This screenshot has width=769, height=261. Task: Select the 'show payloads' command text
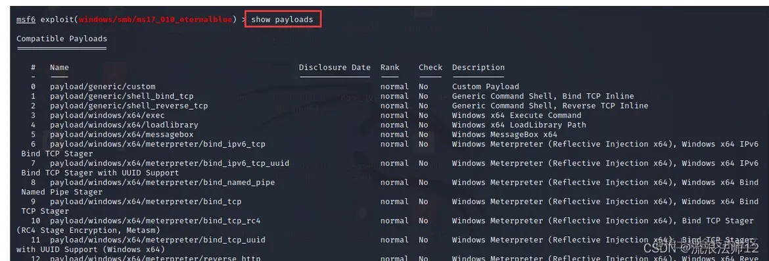pyautogui.click(x=282, y=20)
